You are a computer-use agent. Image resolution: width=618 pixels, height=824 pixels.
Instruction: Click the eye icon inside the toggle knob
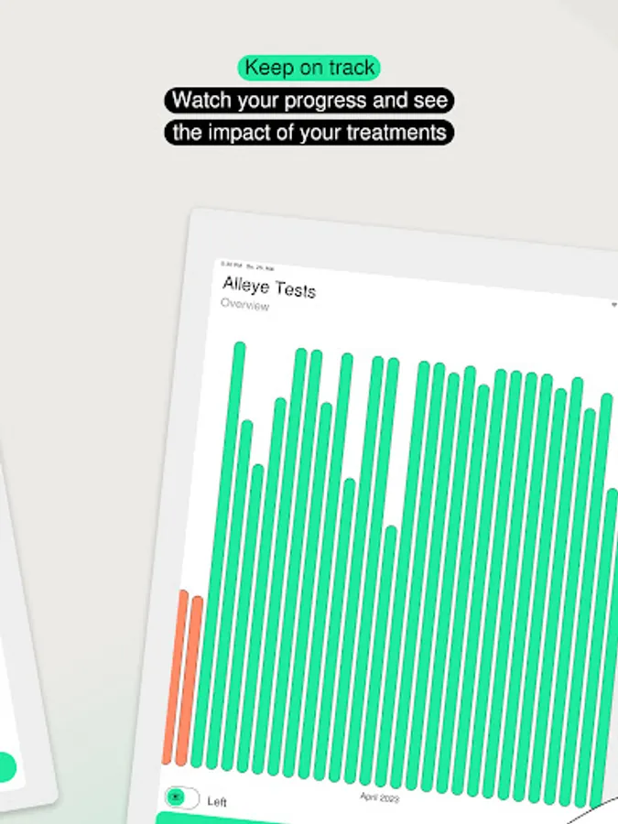click(x=176, y=797)
